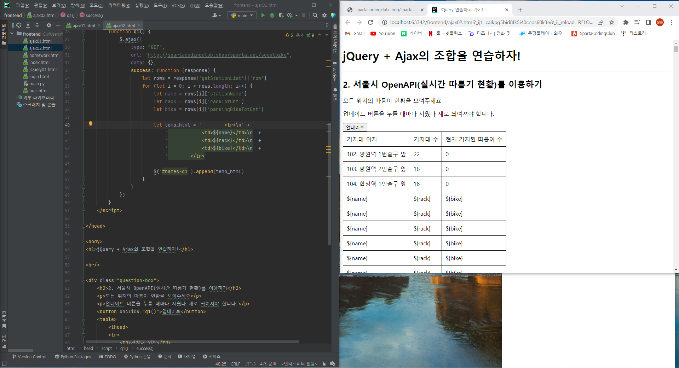Select jQuery01.html in project tree
Viewport: 679px width, 368px height.
point(40,69)
